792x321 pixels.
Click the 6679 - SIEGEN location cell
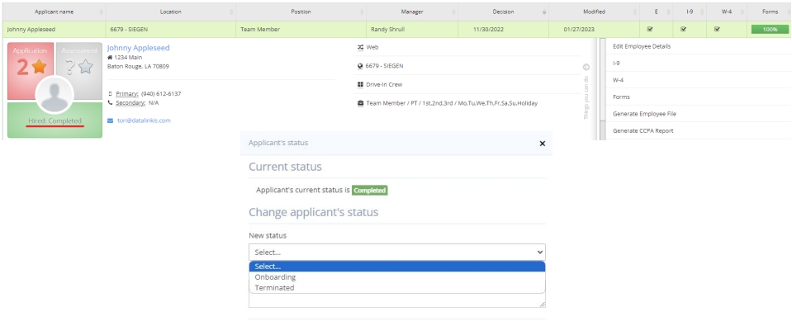coord(171,29)
